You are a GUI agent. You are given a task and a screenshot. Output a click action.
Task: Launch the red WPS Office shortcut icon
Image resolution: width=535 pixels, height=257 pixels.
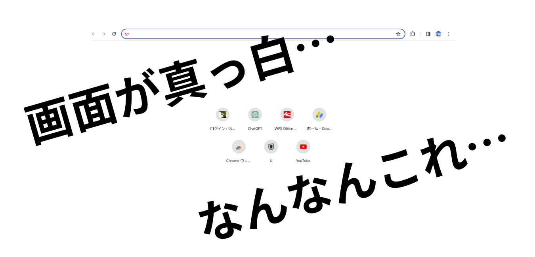(x=287, y=115)
